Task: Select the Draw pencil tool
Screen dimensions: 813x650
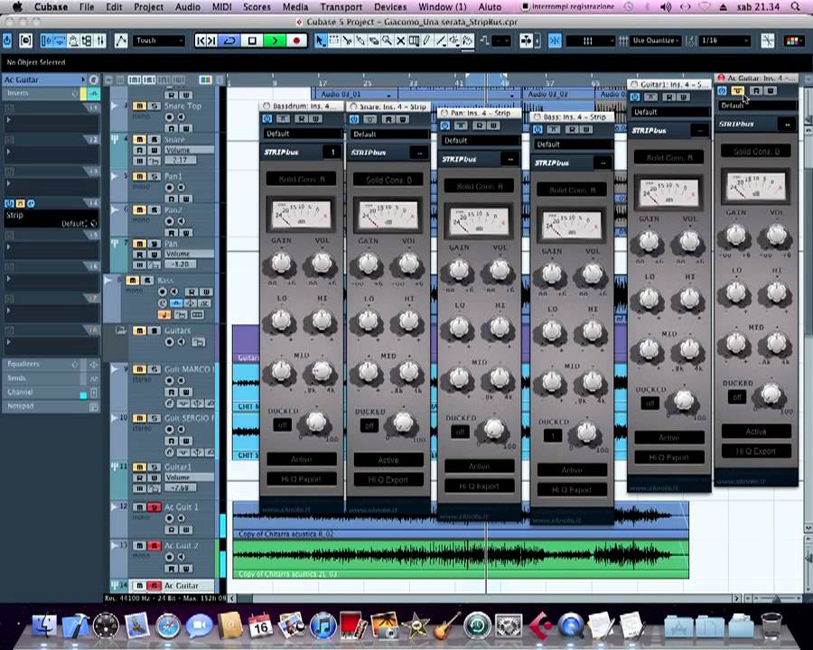Action: tap(426, 41)
